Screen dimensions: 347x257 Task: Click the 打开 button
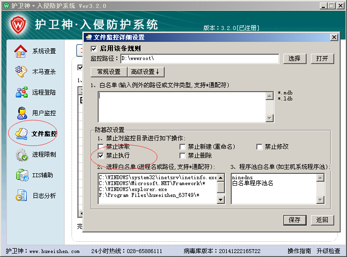(322, 59)
